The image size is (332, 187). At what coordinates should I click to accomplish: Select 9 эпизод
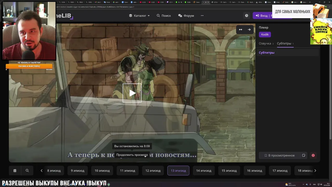[x=78, y=171]
